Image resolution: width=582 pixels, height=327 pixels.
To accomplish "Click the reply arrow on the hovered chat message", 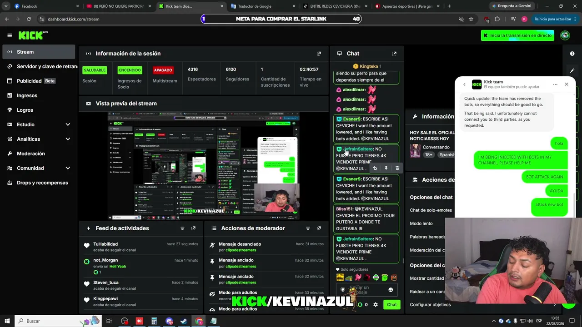I will pos(375,168).
